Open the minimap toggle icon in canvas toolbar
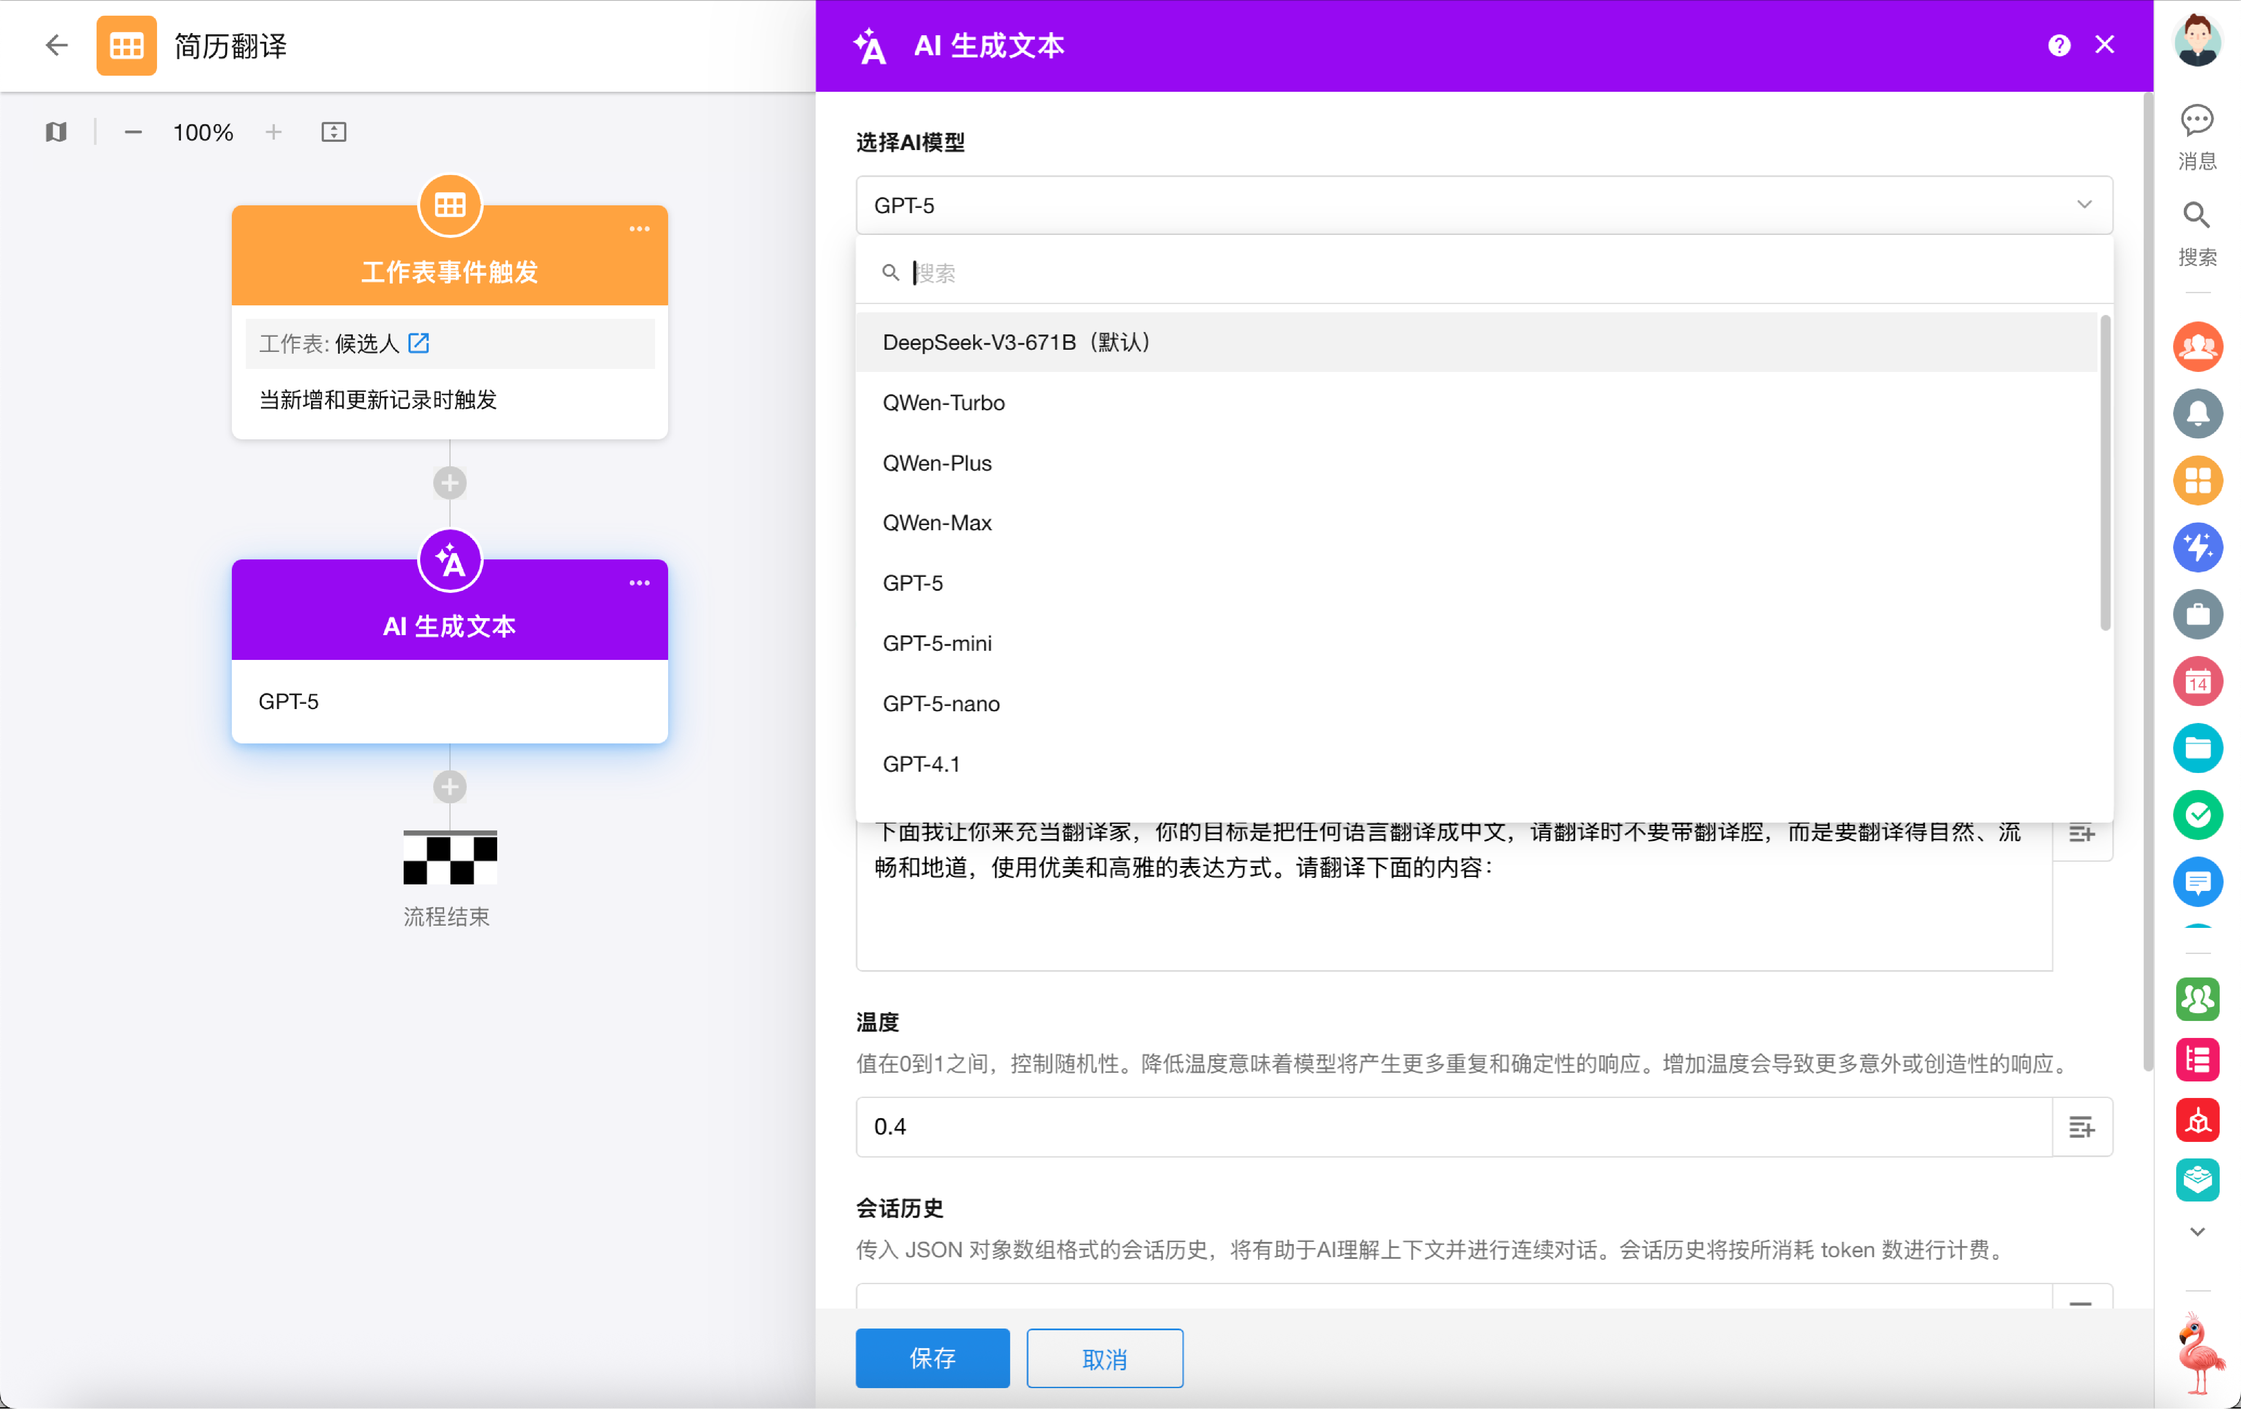2241x1409 pixels. (56, 132)
